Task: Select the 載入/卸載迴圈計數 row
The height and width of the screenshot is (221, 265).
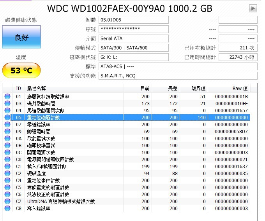Action: [x=126, y=166]
